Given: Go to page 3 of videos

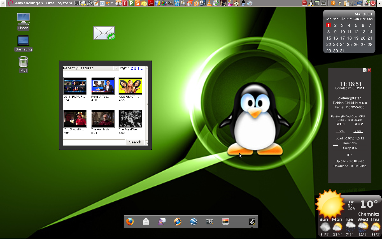Looking at the screenshot, I should [x=135, y=68].
